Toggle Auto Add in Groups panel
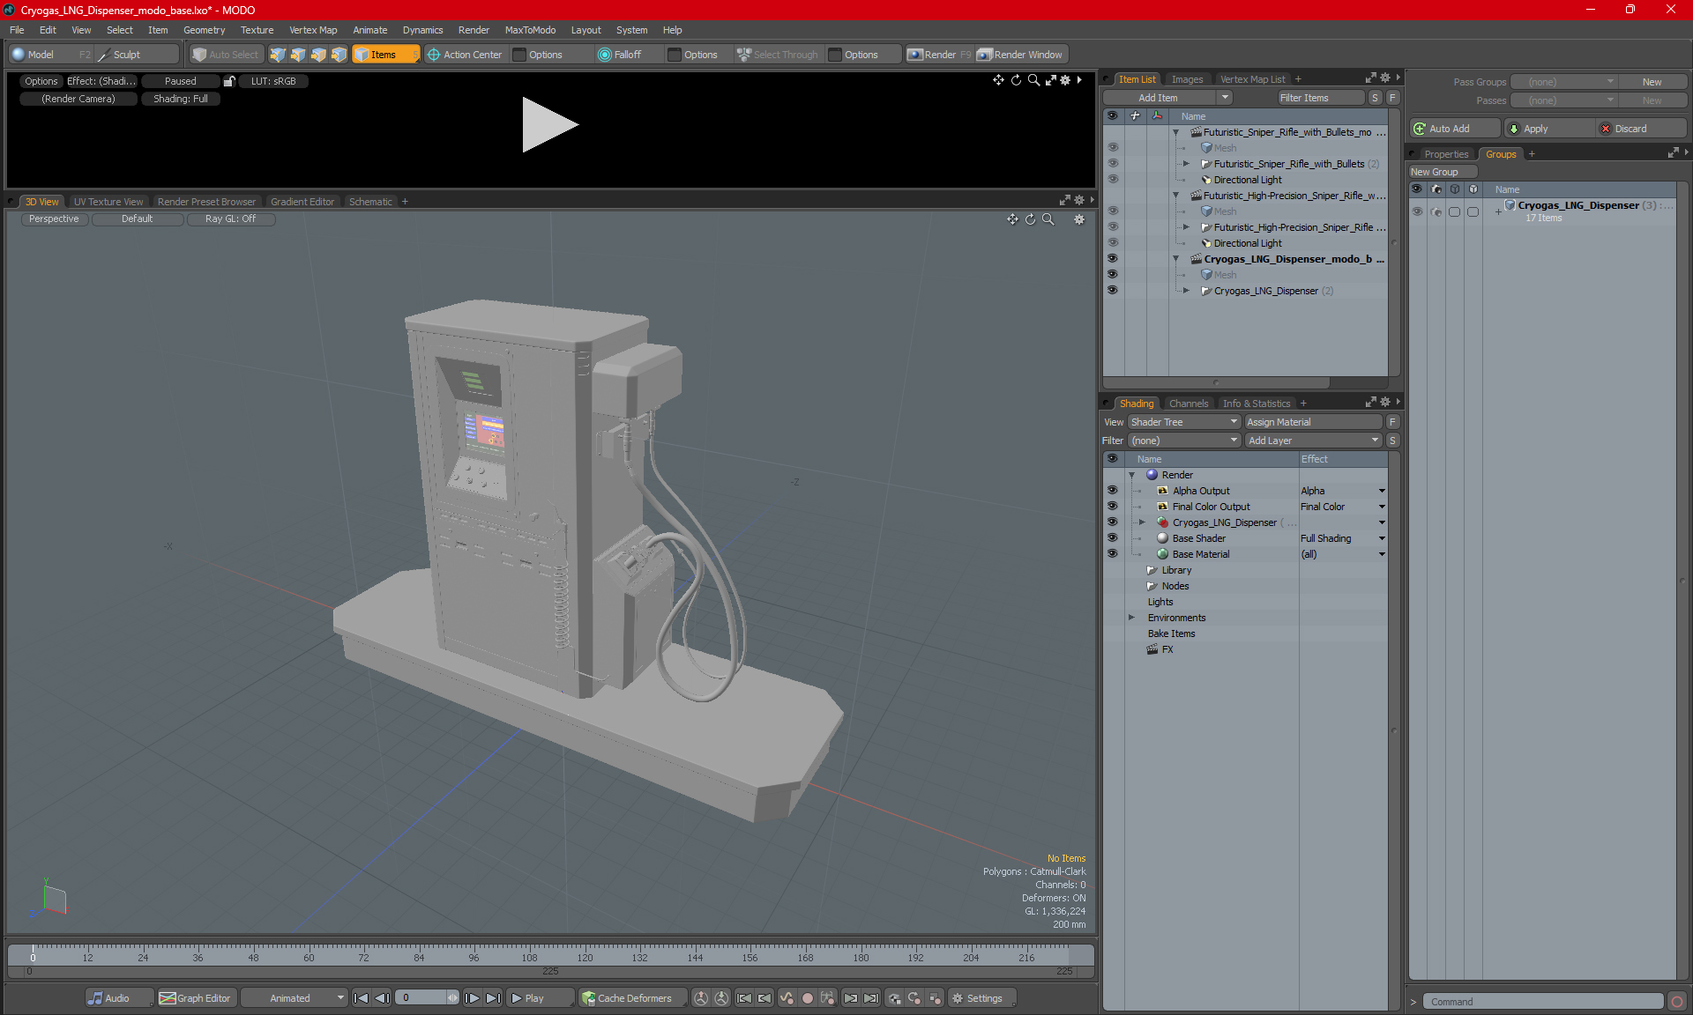The width and height of the screenshot is (1693, 1015). [x=1451, y=128]
